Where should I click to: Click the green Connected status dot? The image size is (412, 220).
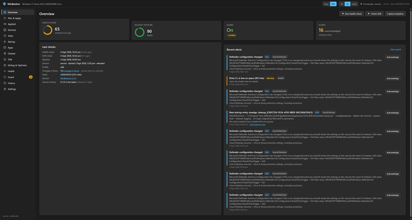click(x=361, y=4)
